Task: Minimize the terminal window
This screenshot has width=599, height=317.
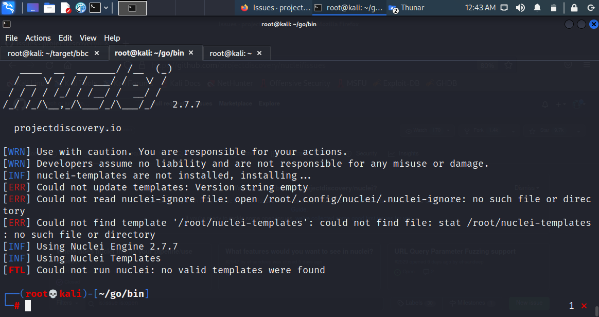Action: (x=569, y=24)
